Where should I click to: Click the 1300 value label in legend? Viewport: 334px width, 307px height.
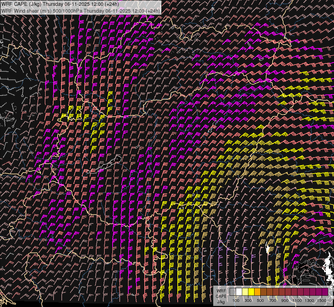click(x=309, y=301)
